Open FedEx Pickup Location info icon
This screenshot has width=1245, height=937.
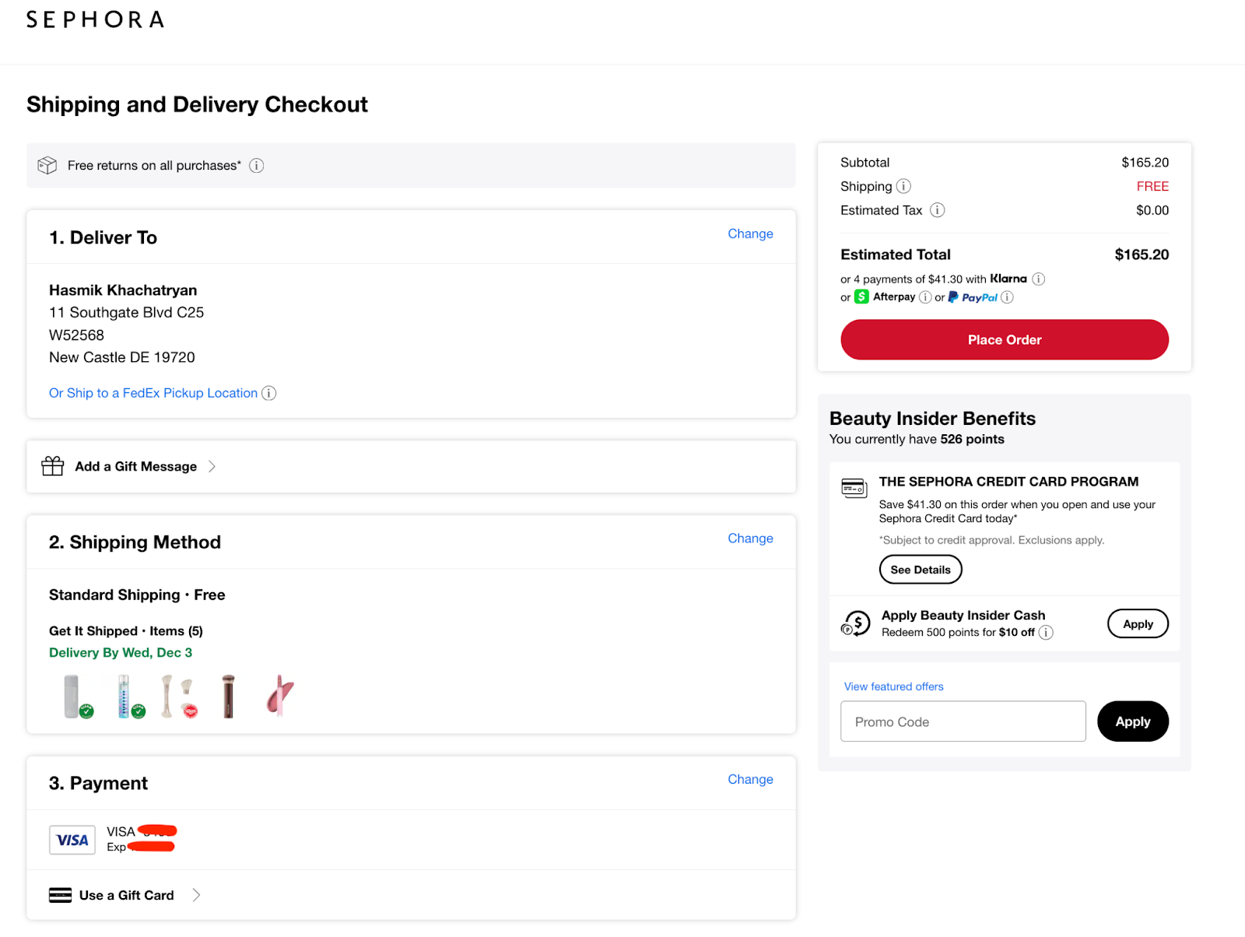[x=268, y=393]
